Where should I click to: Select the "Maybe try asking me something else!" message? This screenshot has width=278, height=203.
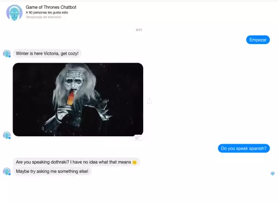(x=52, y=171)
